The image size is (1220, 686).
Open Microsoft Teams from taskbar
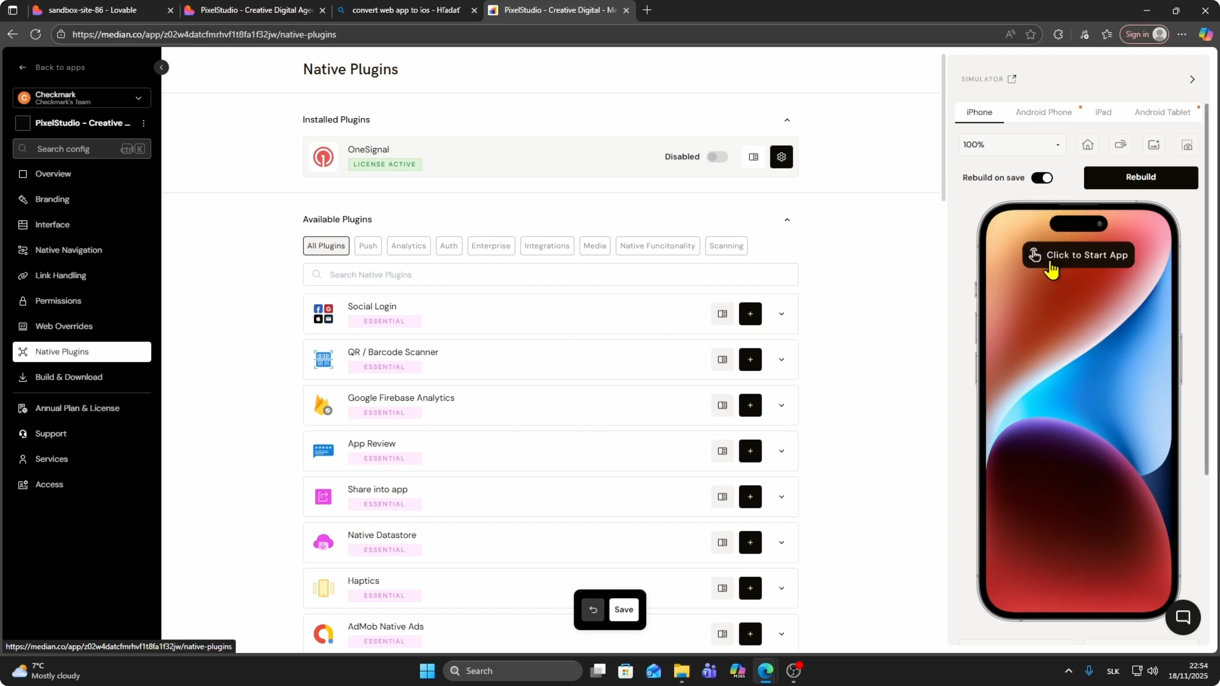(709, 671)
